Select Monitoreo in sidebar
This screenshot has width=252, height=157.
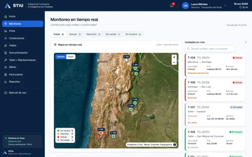[x=23, y=24]
